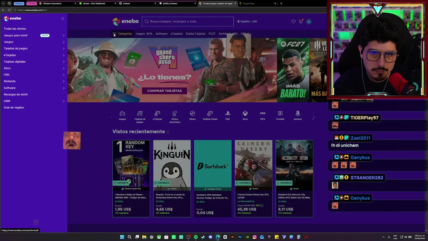Switch to the Obtener el producto tab
Screen dimensions: 428x241
57,3
